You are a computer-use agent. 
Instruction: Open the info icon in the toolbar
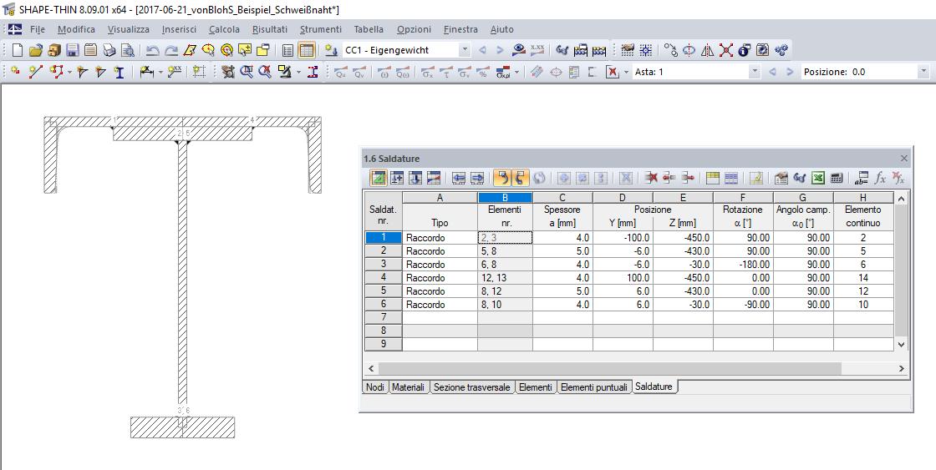click(744, 50)
